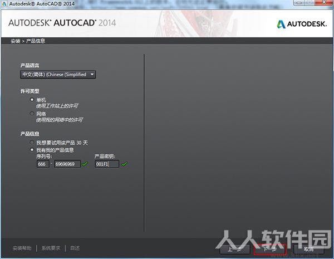Click the AutoCAD icon in title bar
This screenshot has width=334, height=259.
pyautogui.click(x=4, y=4)
